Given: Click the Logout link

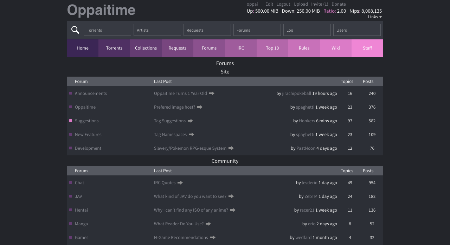Looking at the screenshot, I should pos(283,4).
